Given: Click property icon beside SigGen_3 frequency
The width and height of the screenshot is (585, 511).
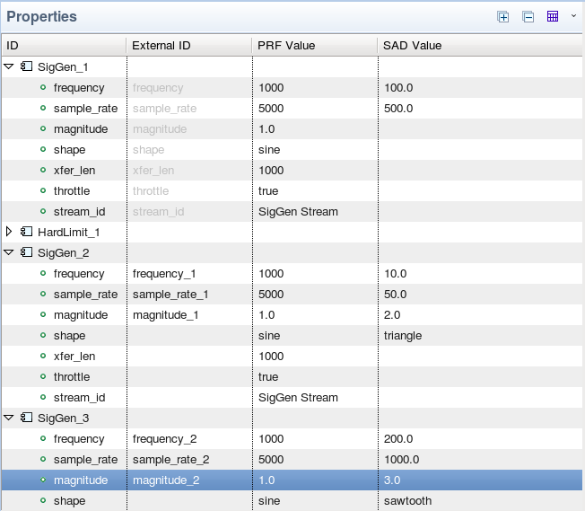Looking at the screenshot, I should click(x=43, y=438).
